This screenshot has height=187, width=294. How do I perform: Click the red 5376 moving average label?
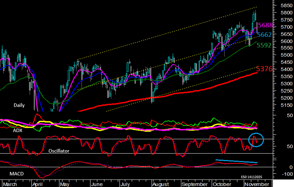point(264,69)
